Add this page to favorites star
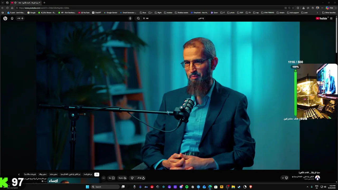Image resolution: width=338 pixels, height=190 pixels. (x=293, y=8)
